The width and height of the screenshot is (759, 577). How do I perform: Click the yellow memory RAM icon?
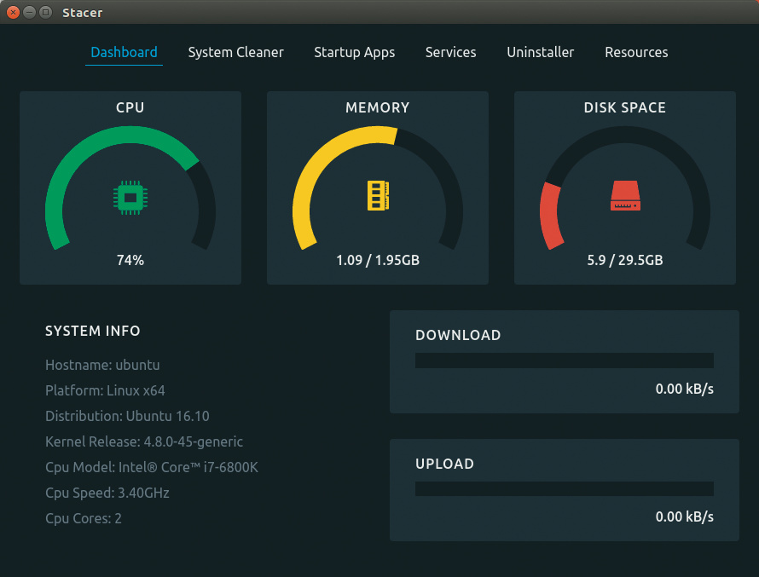pyautogui.click(x=378, y=196)
